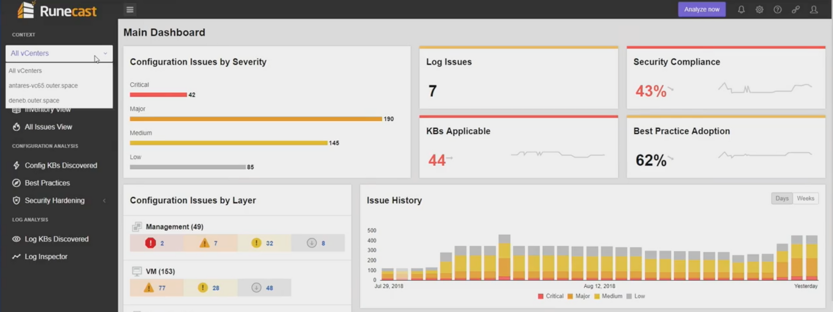Viewport: 833px width, 312px height.
Task: Open notifications bell
Action: 741,10
